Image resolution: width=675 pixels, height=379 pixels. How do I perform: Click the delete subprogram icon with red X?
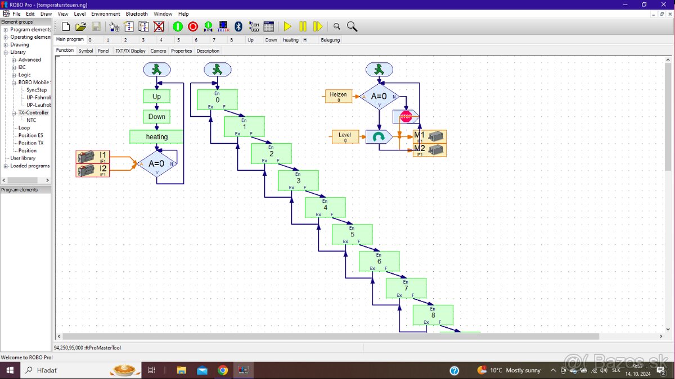click(159, 26)
